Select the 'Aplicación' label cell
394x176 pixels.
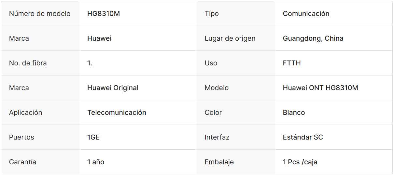(26, 113)
